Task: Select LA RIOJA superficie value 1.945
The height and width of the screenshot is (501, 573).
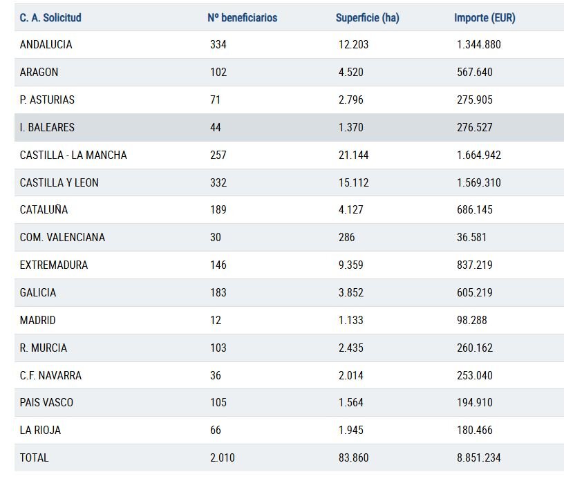Action: pyautogui.click(x=351, y=430)
